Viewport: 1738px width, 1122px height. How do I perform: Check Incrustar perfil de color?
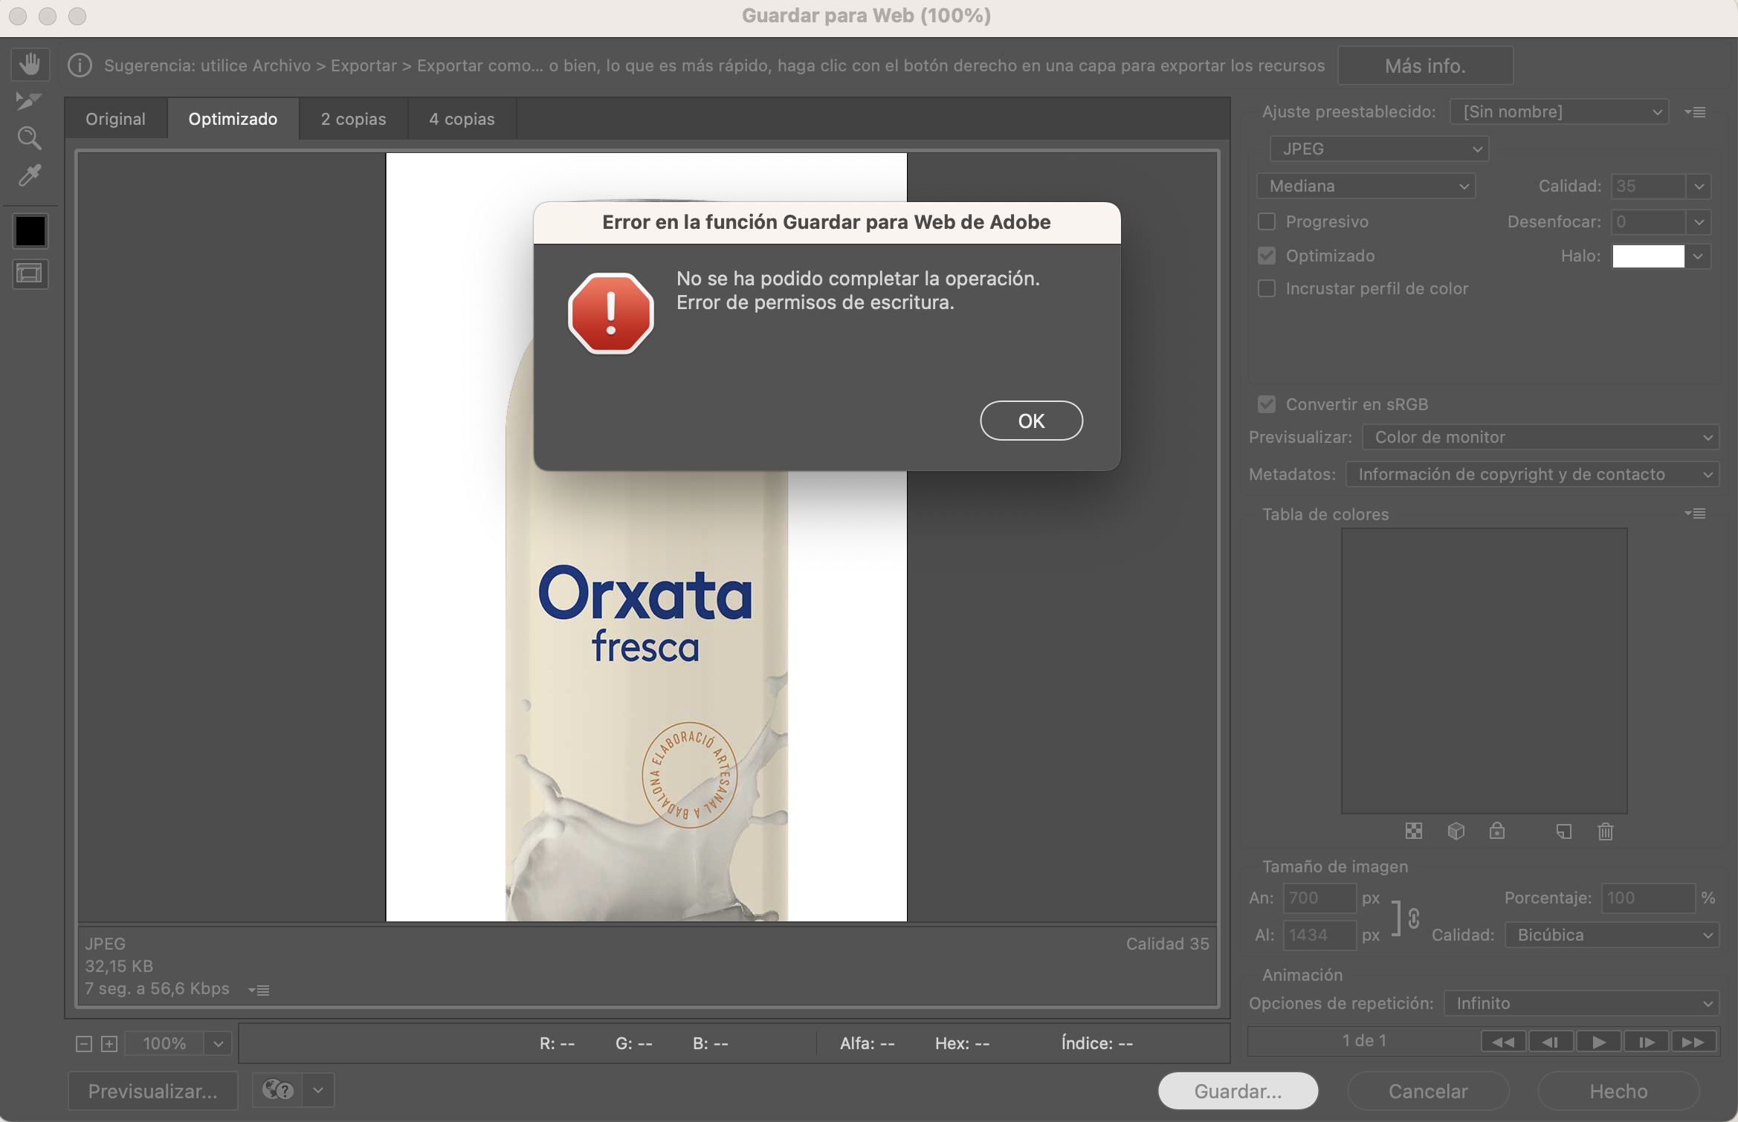coord(1267,288)
